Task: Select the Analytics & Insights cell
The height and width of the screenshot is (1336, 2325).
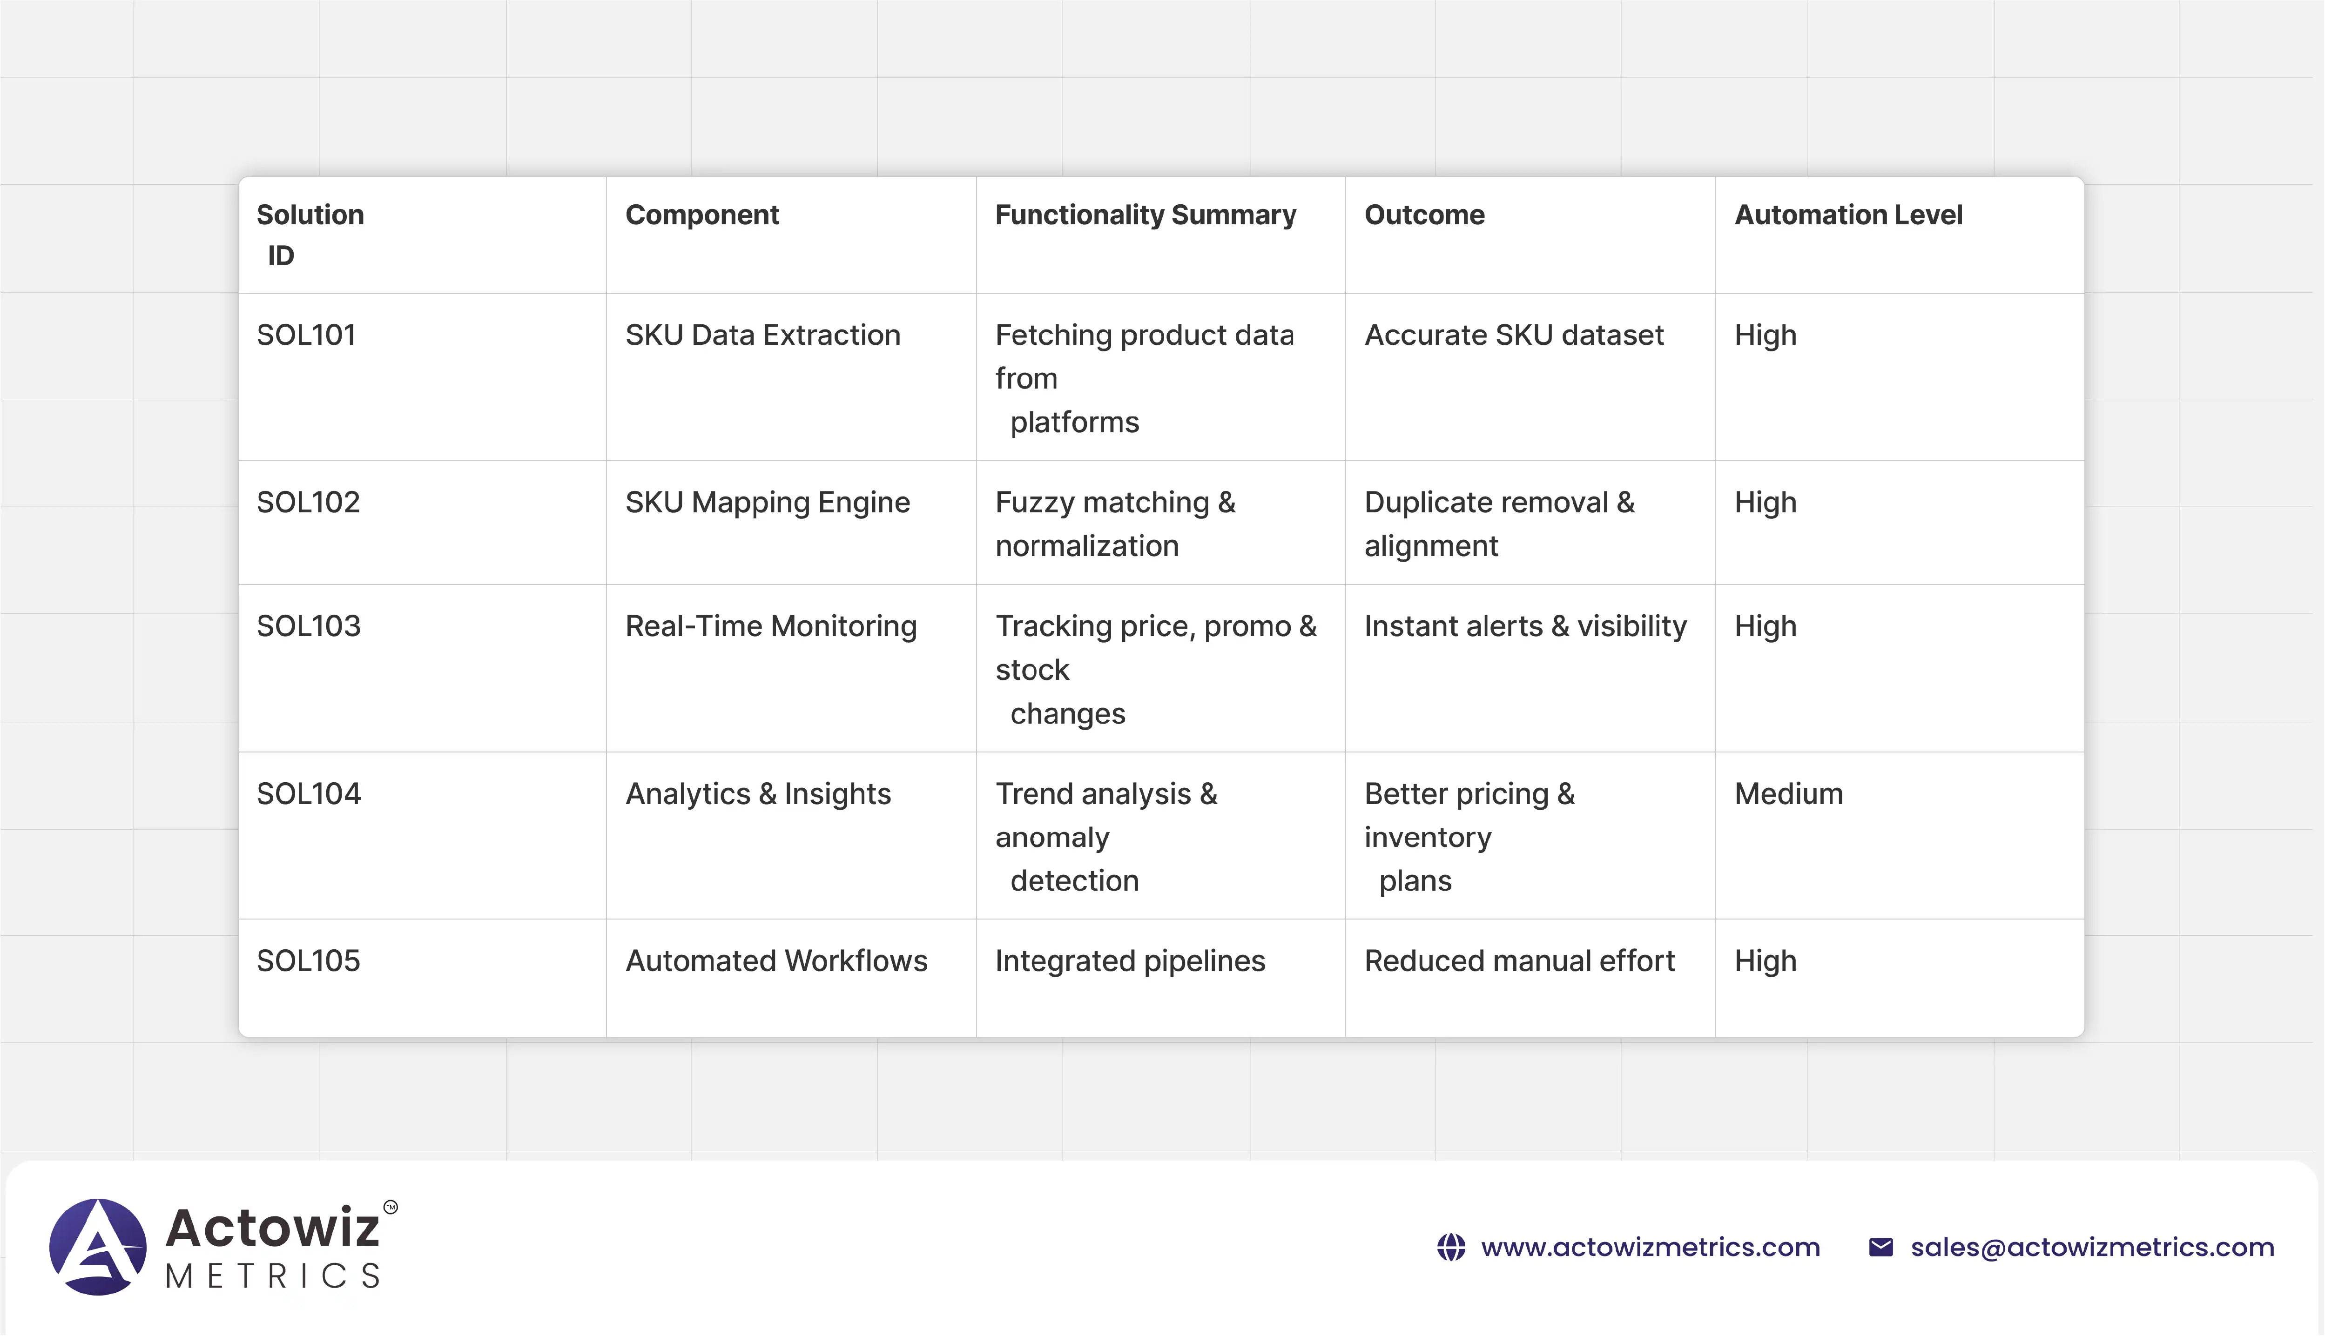Action: coord(758,794)
